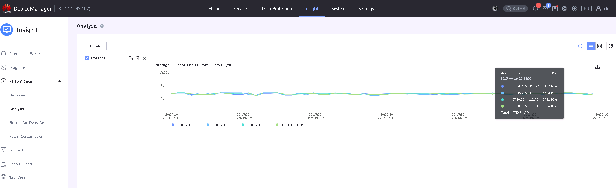Open Alarms and Events in sidebar

(x=25, y=54)
